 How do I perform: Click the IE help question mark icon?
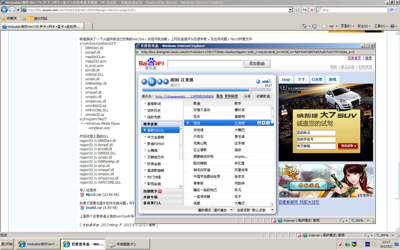(392, 26)
